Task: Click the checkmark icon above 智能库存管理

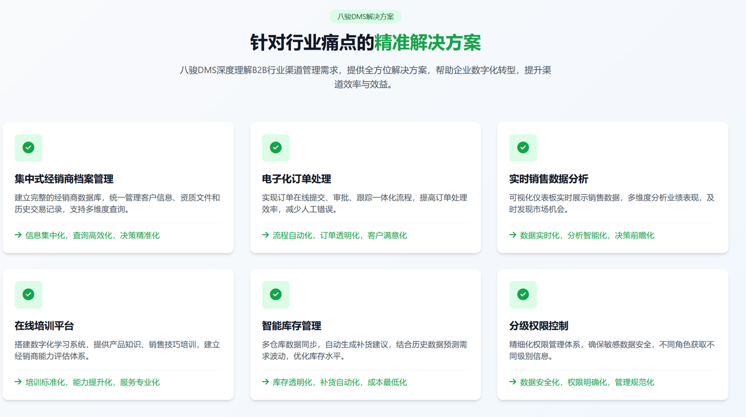Action: [276, 295]
